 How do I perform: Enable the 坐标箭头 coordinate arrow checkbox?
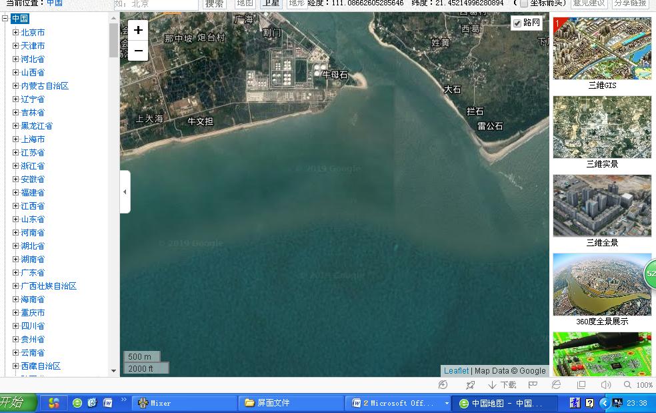point(524,3)
